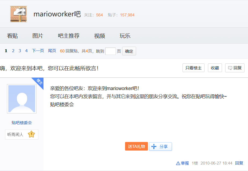This screenshot has width=248, height=171.
Task: Open 贴吧楼委会 user profile
Action: (x=21, y=122)
